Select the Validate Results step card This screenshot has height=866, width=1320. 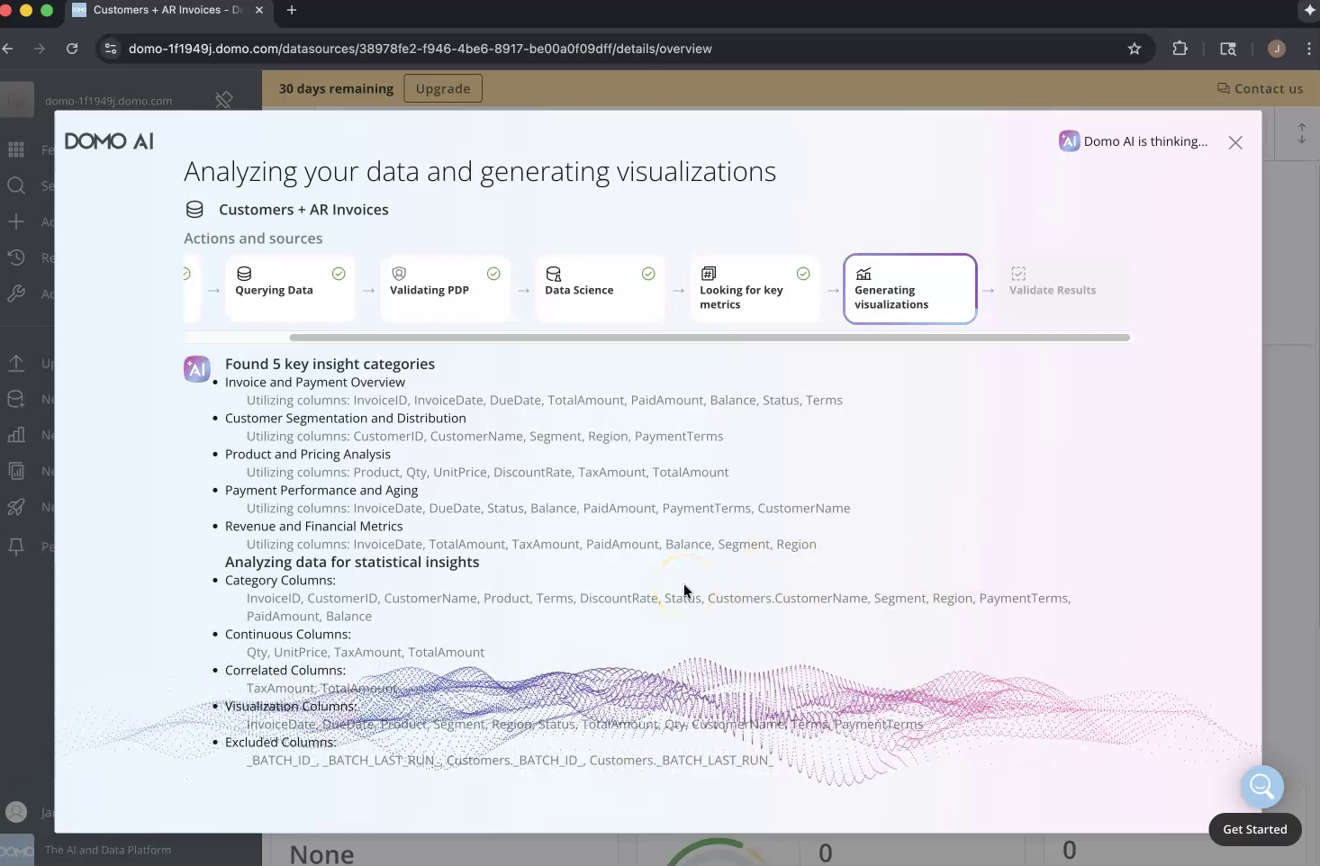point(1064,288)
